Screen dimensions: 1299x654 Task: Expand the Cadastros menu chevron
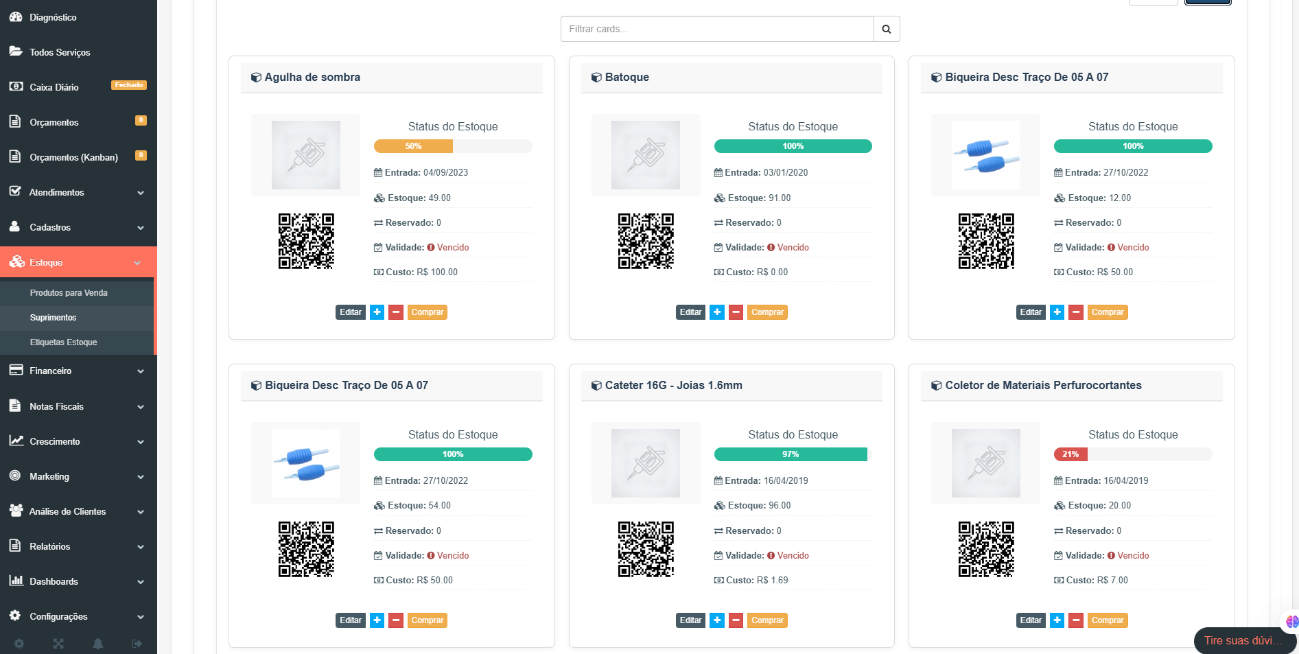(x=141, y=228)
